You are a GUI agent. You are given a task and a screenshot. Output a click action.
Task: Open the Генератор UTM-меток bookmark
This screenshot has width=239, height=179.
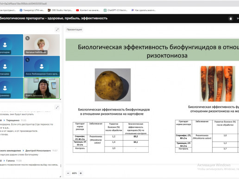pos(32,10)
